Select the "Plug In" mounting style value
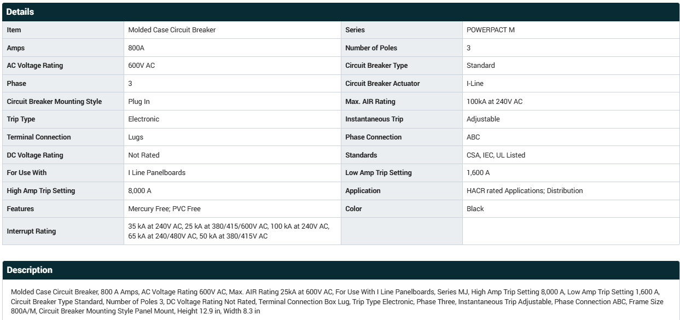Screen dimensions: 680x320 [x=139, y=102]
